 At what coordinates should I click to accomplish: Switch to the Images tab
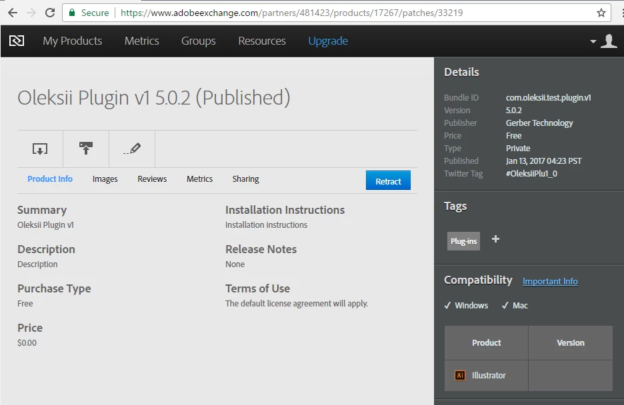pyautogui.click(x=105, y=179)
